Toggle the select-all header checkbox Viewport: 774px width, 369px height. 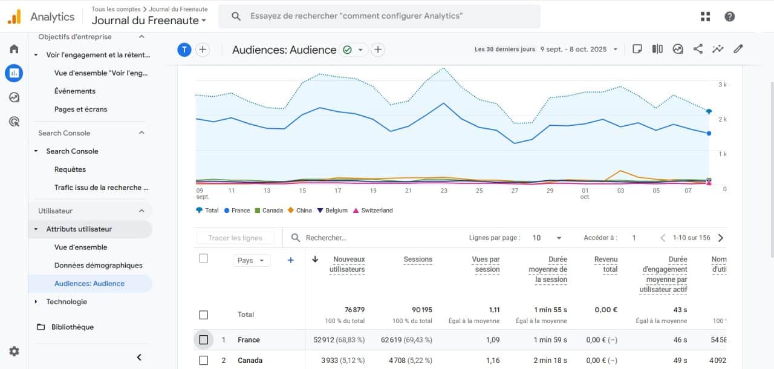coord(203,258)
